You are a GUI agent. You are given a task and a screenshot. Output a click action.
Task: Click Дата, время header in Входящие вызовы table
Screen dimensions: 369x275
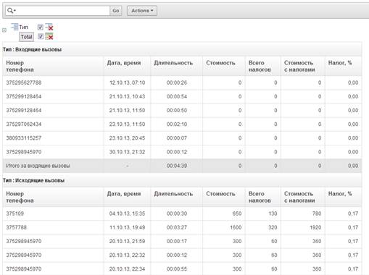pyautogui.click(x=124, y=63)
